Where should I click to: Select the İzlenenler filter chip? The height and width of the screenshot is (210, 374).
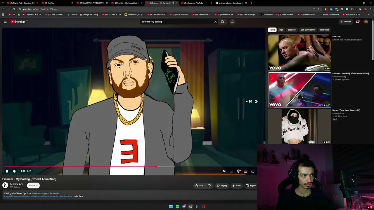(x=324, y=30)
